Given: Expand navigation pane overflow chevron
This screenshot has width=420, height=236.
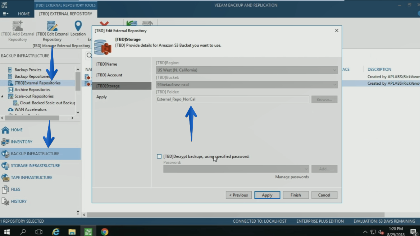Looking at the screenshot, I should coord(78,213).
